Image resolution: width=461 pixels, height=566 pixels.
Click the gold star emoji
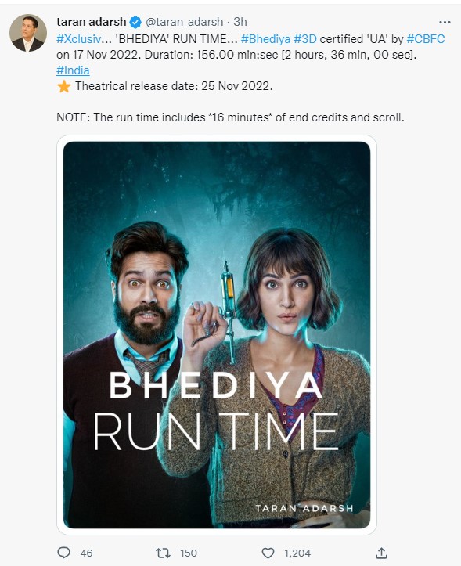(64, 87)
